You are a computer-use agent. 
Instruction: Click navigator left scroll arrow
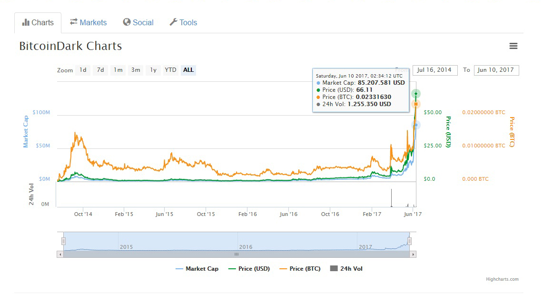[60, 254]
